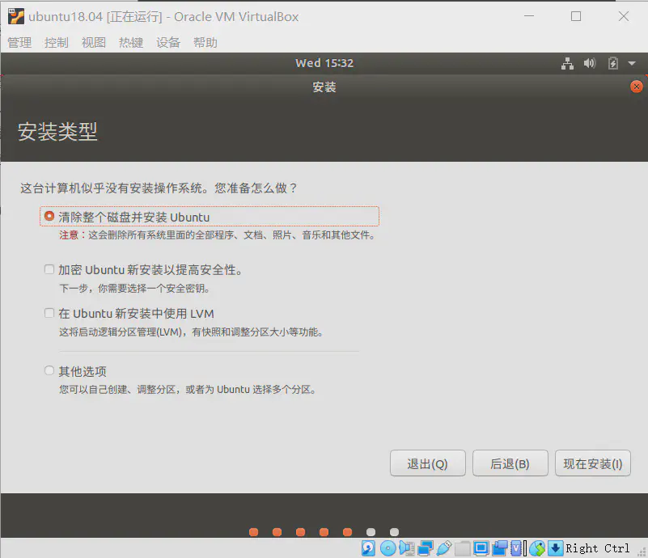
Task: Open the hard disk activity indicator
Action: 366,547
